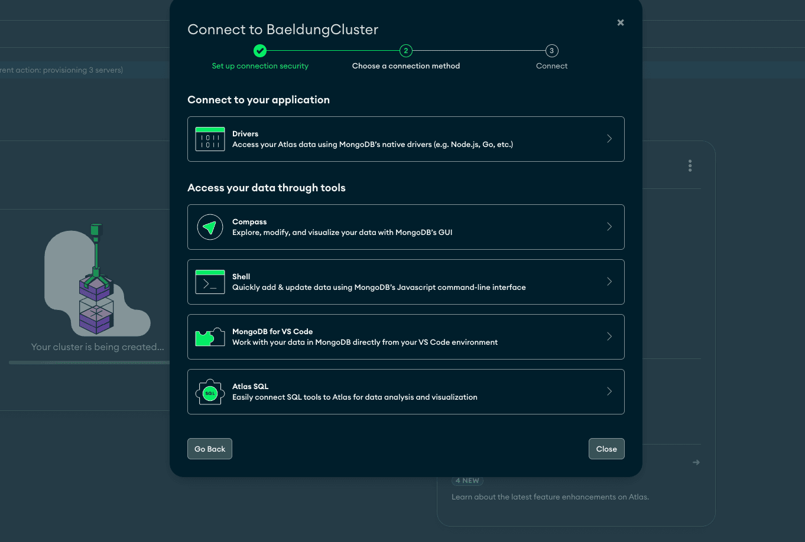Click the arrow icon beside 4 NEW card
Image resolution: width=805 pixels, height=542 pixels.
click(696, 462)
